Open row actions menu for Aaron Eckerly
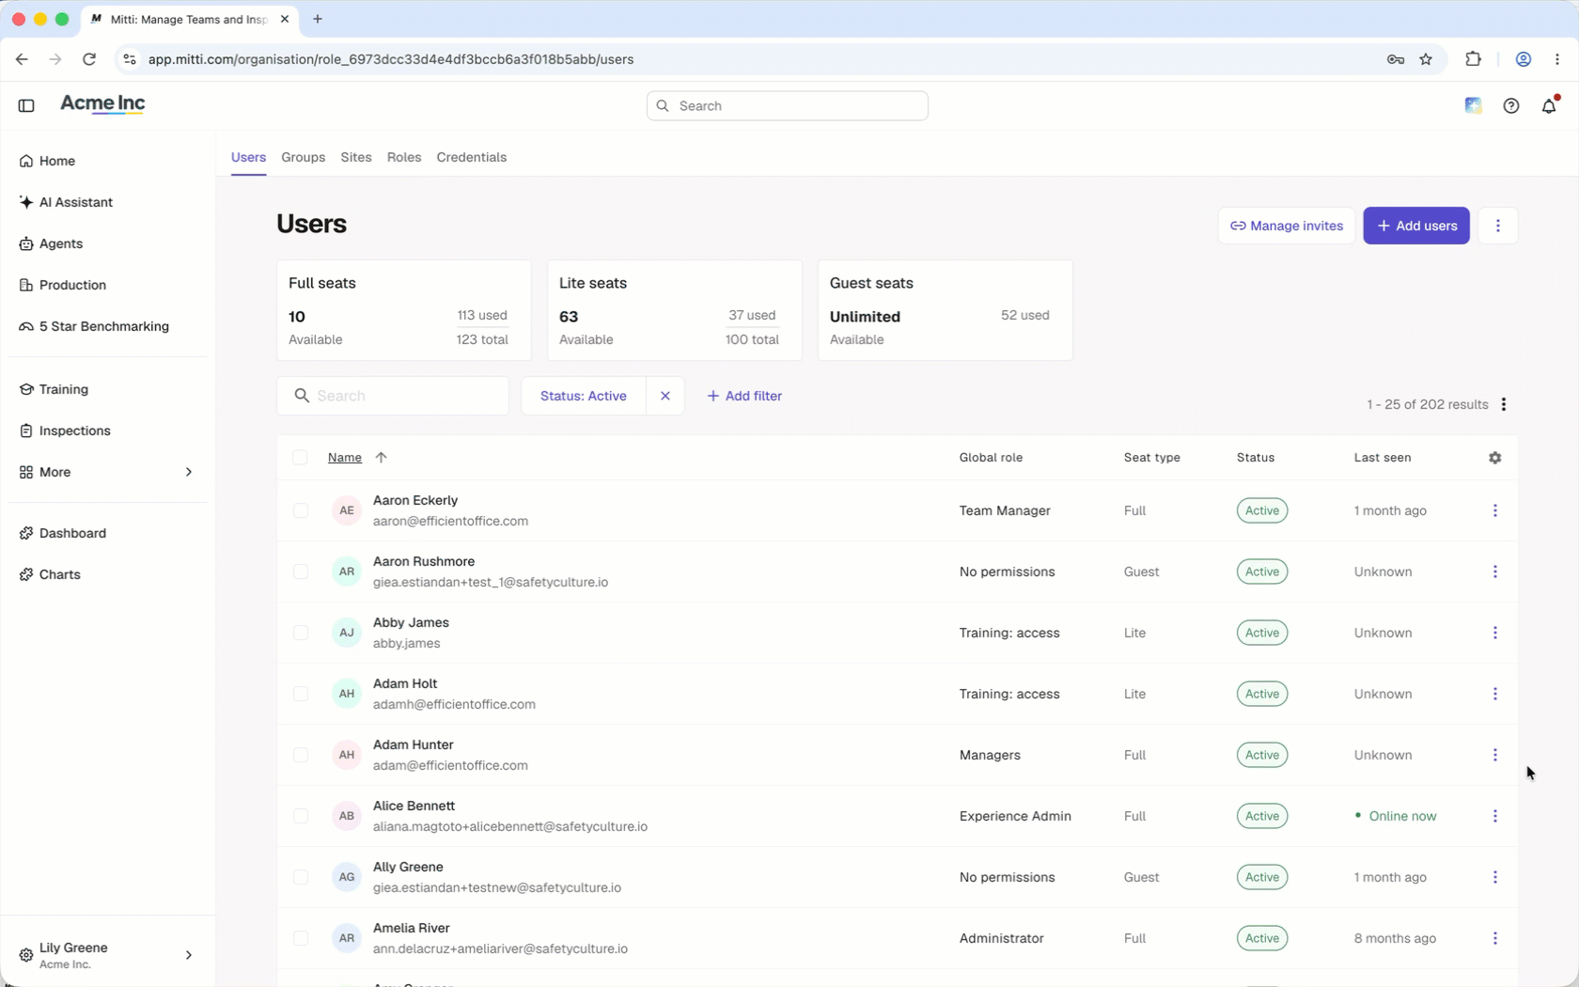The image size is (1579, 987). 1494,510
